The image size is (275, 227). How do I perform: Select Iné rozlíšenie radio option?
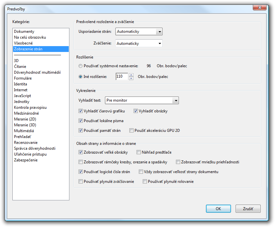pyautogui.click(x=80, y=77)
